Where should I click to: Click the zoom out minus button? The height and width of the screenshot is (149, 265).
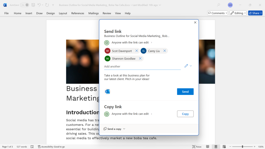[x=230, y=147]
